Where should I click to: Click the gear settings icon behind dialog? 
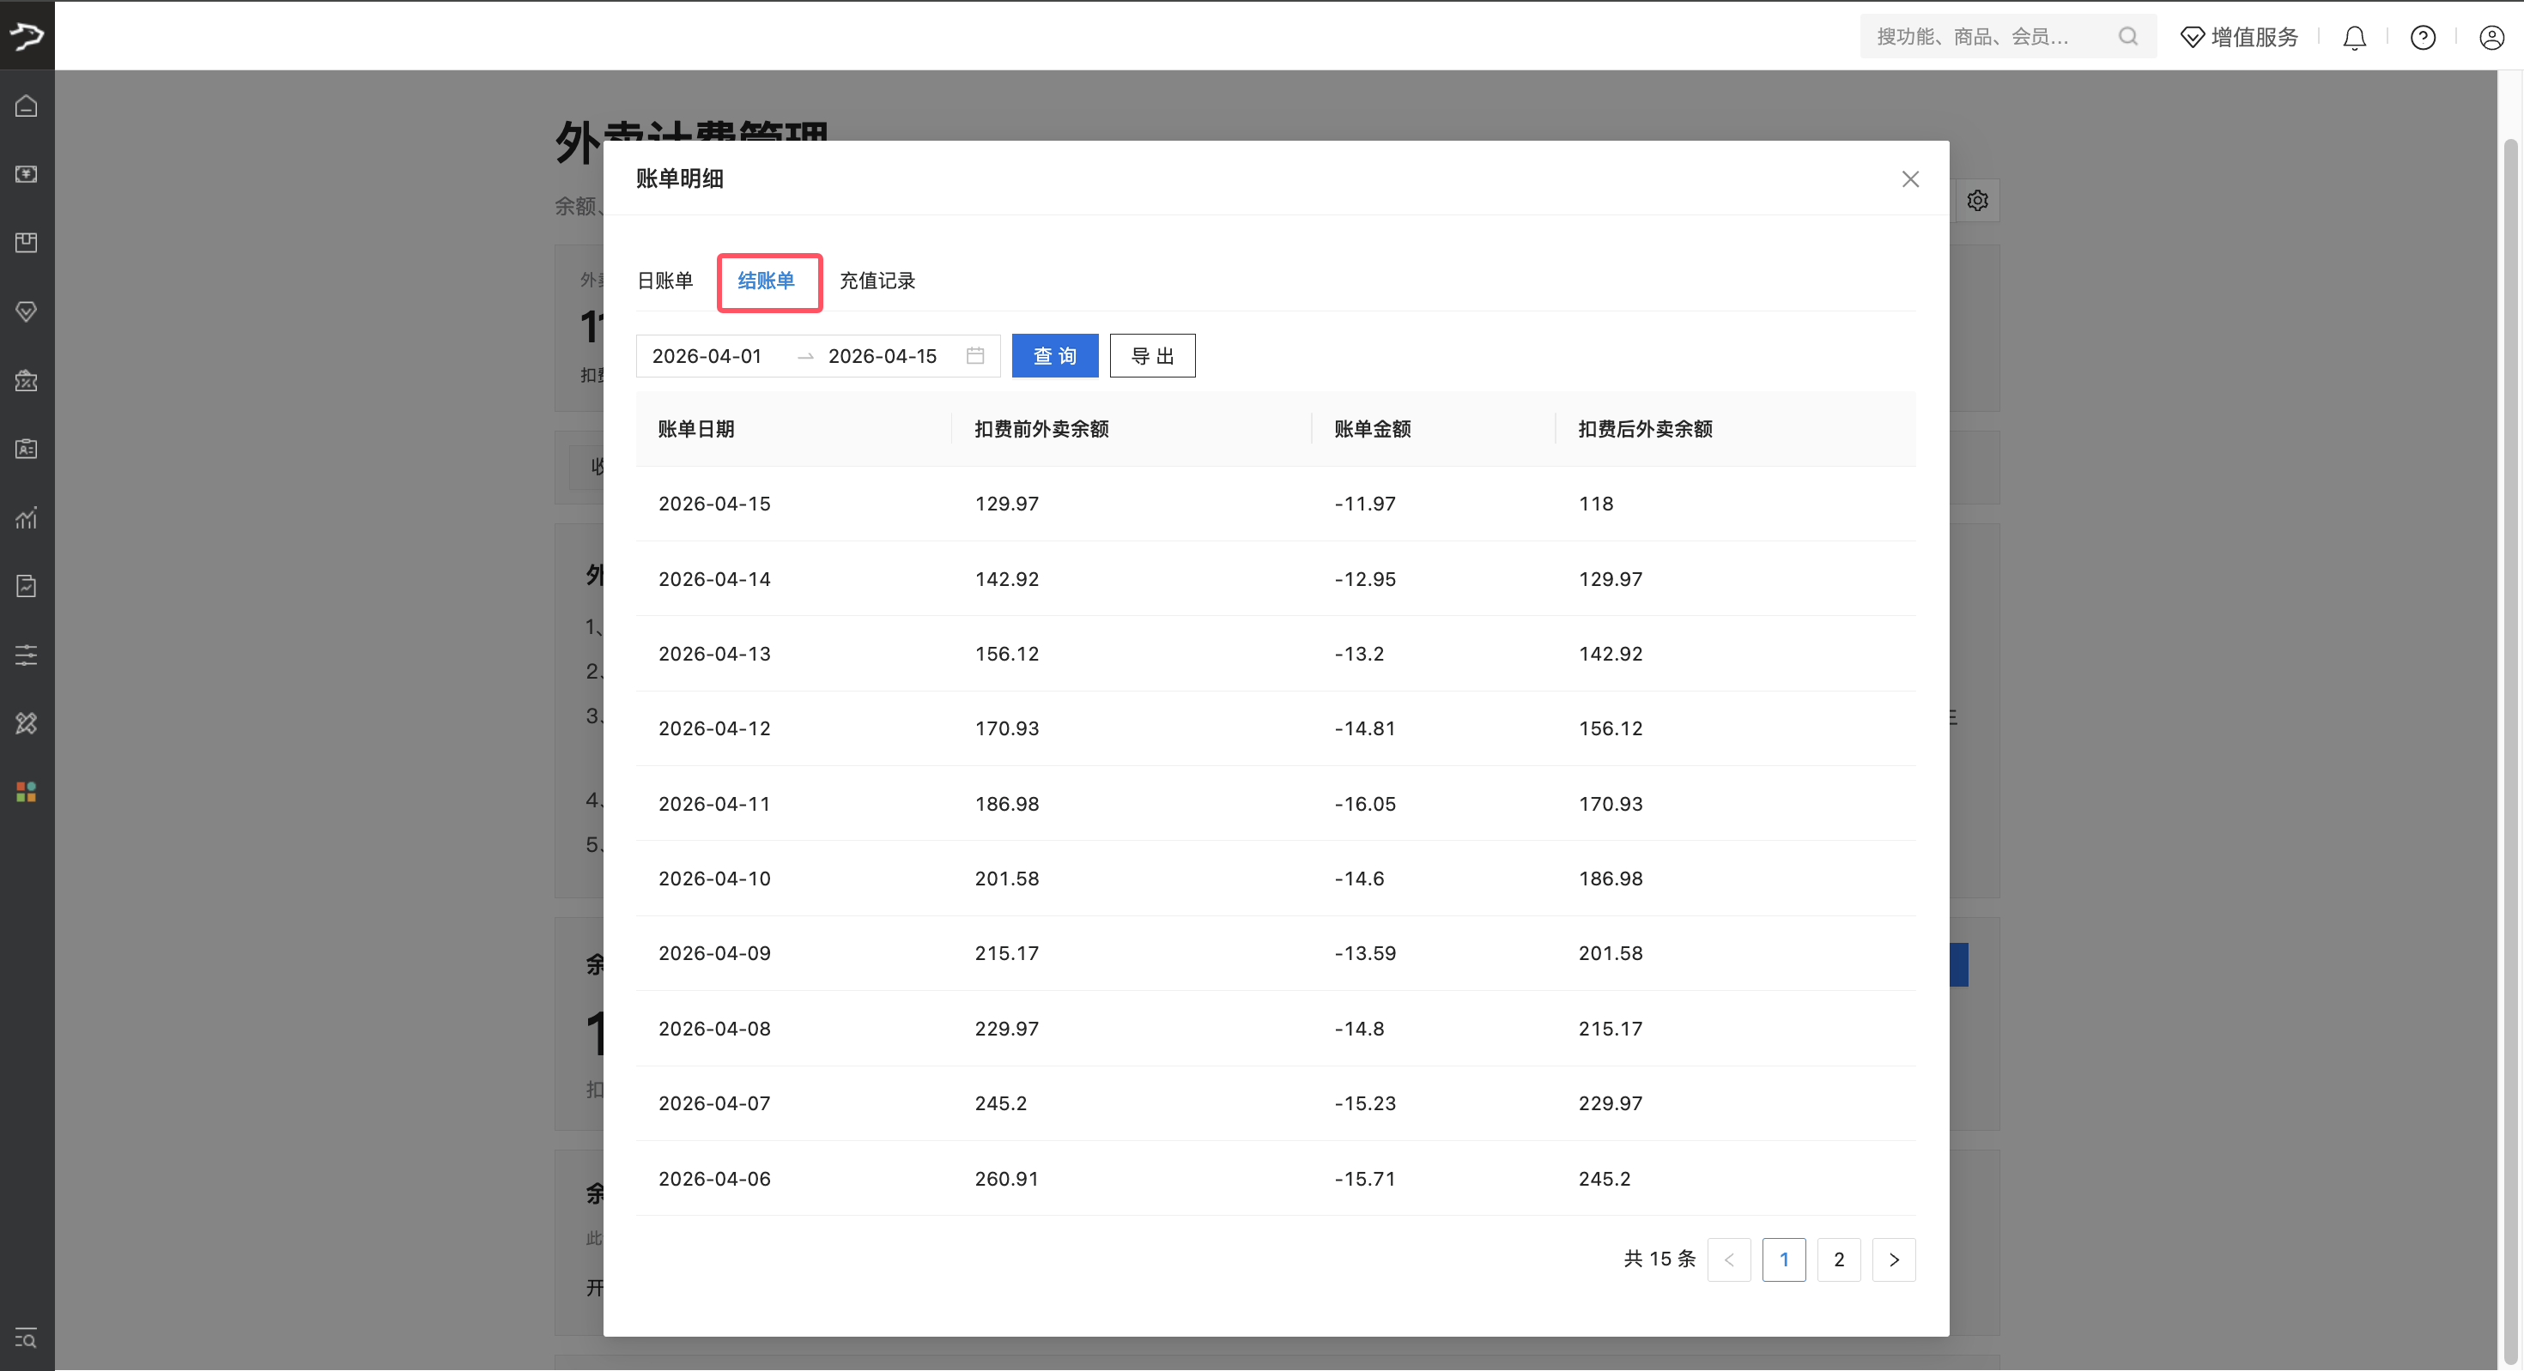pyautogui.click(x=1977, y=201)
